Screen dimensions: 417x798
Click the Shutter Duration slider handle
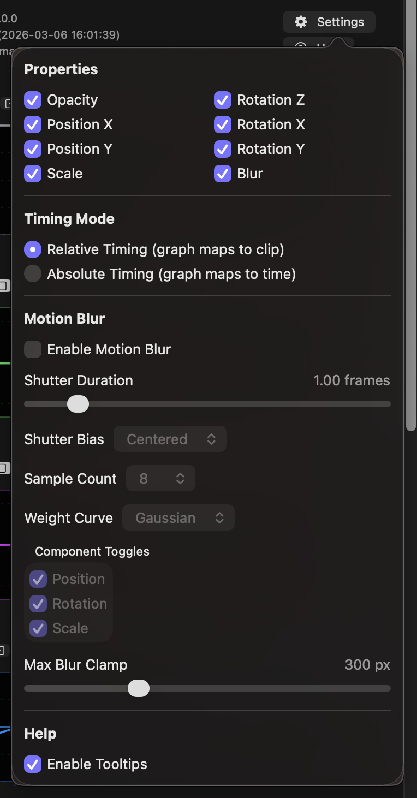[x=78, y=404]
